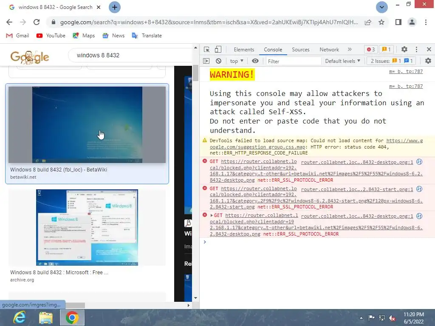Expand the third GET error disclosure triangle
Viewport: 435px width, 326px height.
[x=212, y=215]
